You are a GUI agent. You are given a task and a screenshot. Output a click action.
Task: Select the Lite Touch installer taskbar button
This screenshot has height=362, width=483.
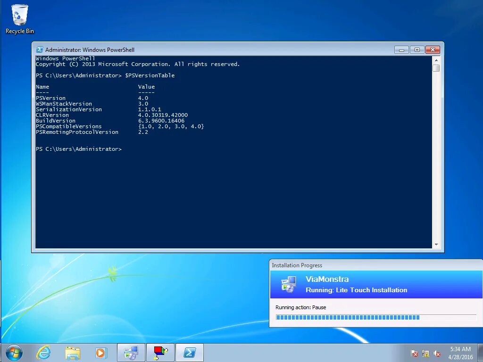[x=131, y=353]
